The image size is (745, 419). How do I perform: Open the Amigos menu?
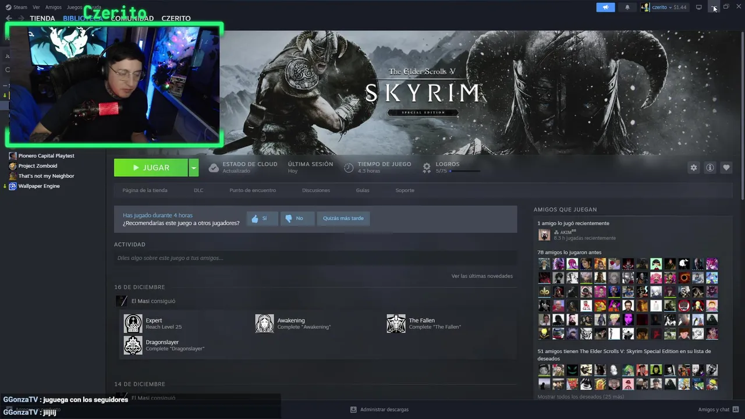click(x=54, y=7)
